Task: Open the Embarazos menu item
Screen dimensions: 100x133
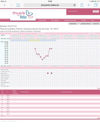Action: 43,20
